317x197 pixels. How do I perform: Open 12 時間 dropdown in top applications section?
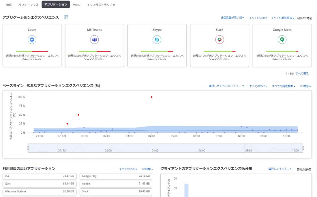coord(147,169)
